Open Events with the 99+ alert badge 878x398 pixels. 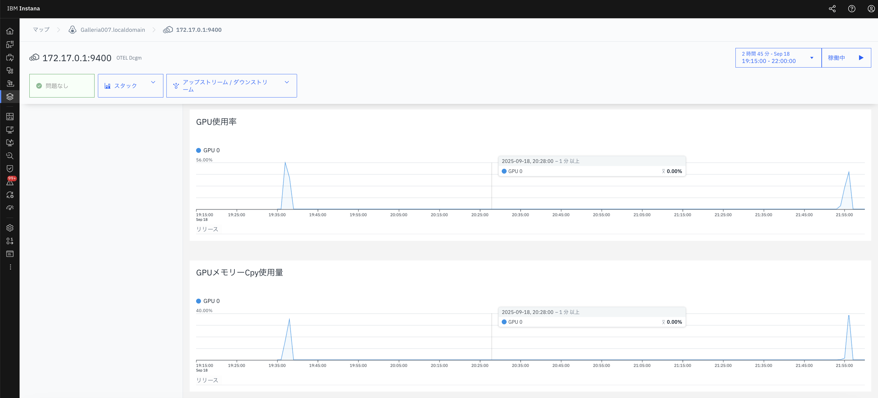pyautogui.click(x=10, y=182)
